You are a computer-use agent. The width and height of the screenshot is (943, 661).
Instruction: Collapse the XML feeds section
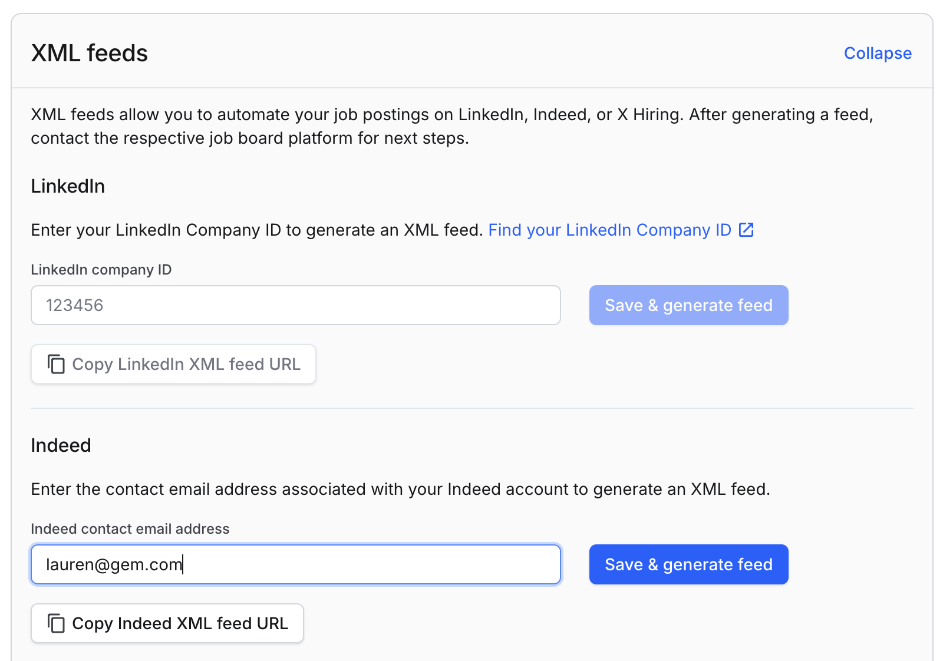pyautogui.click(x=878, y=53)
